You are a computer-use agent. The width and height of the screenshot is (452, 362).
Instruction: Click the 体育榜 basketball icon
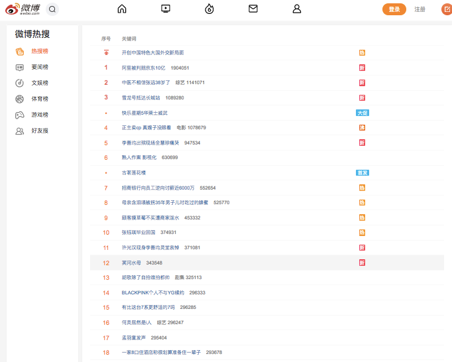(20, 99)
